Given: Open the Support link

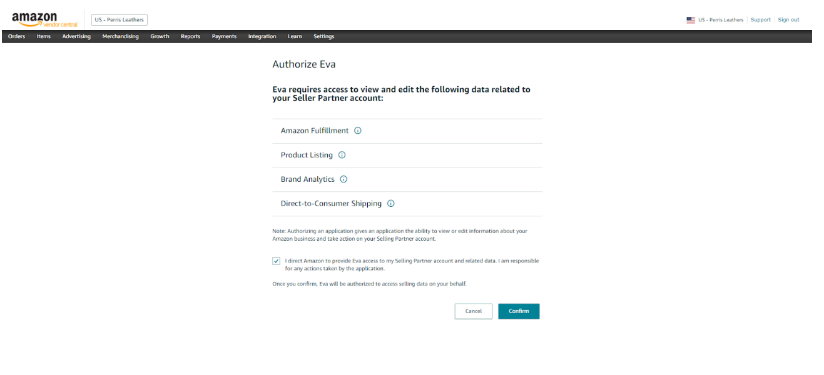Looking at the screenshot, I should [x=760, y=19].
